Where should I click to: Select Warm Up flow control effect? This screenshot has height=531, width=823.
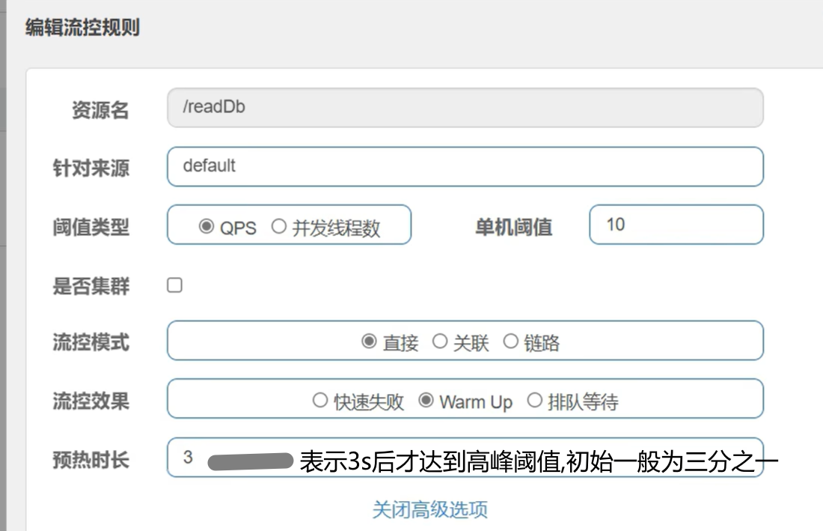tap(426, 400)
